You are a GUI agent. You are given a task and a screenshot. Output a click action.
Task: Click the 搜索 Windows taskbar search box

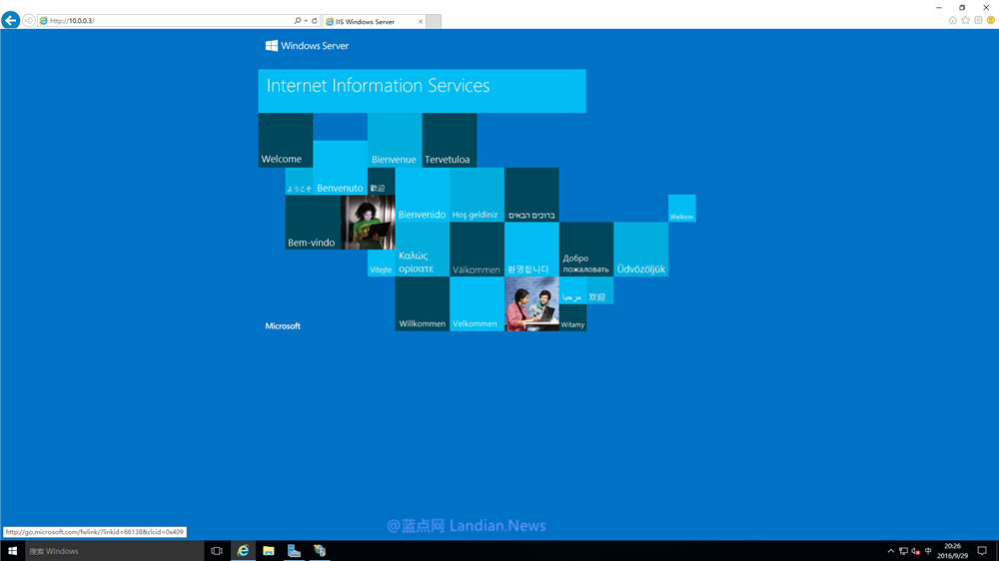(115, 551)
